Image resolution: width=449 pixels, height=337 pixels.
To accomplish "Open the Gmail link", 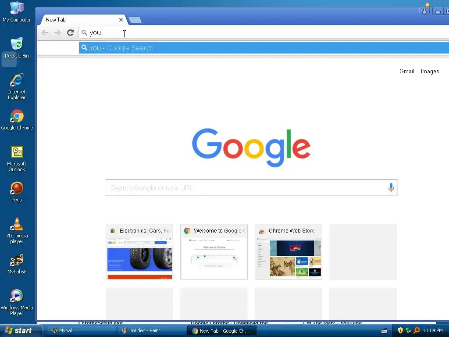I will click(406, 71).
